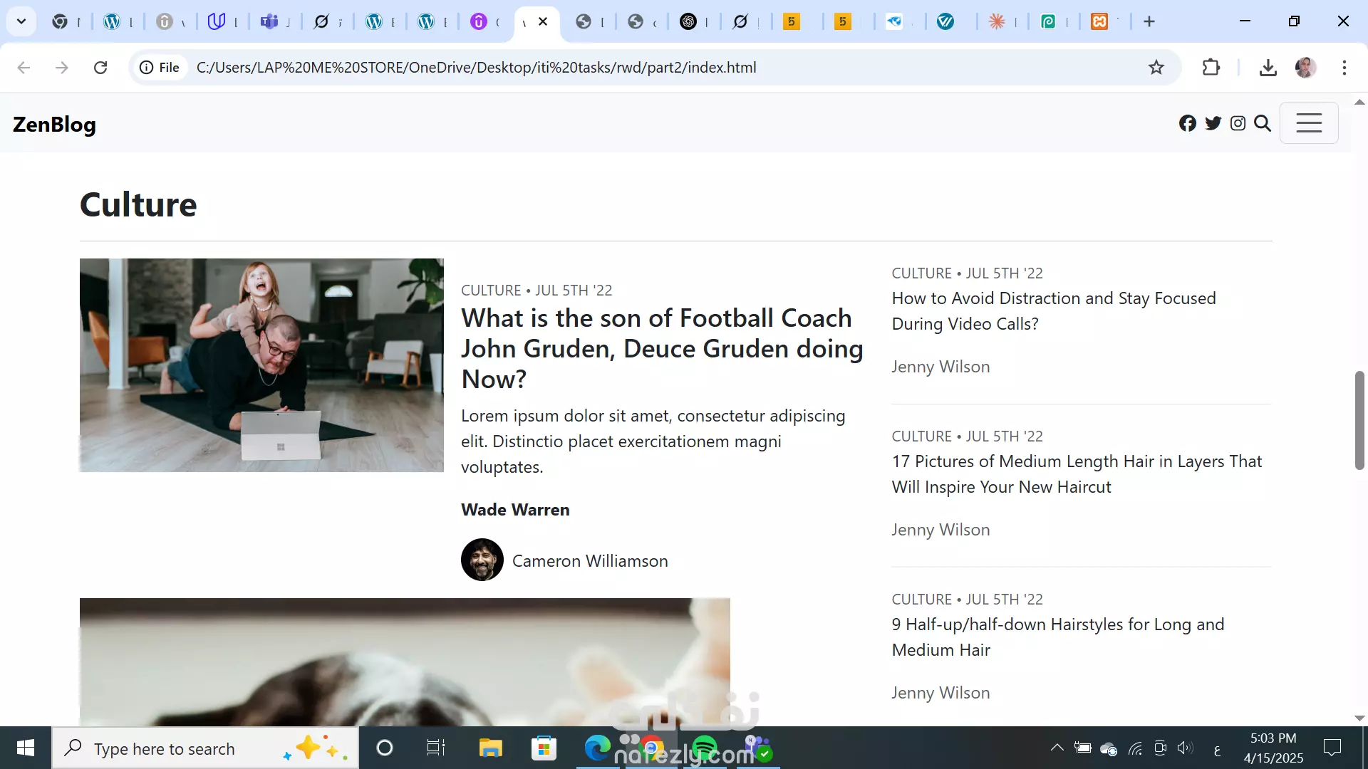The height and width of the screenshot is (769, 1368).
Task: Open the father and daughter article image
Action: [x=261, y=365]
